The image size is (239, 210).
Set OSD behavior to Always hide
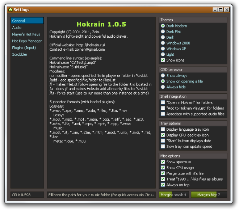[163, 87]
